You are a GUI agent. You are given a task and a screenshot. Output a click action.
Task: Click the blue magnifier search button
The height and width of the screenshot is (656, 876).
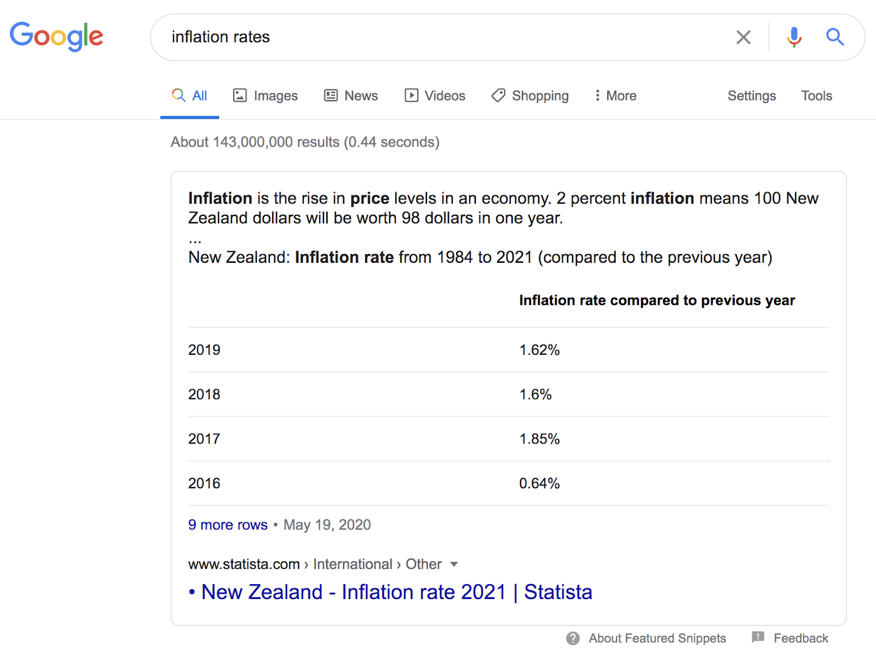(835, 37)
